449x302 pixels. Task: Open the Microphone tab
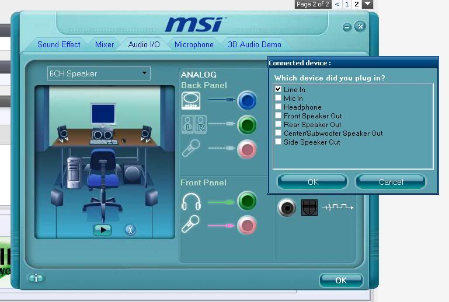click(194, 44)
